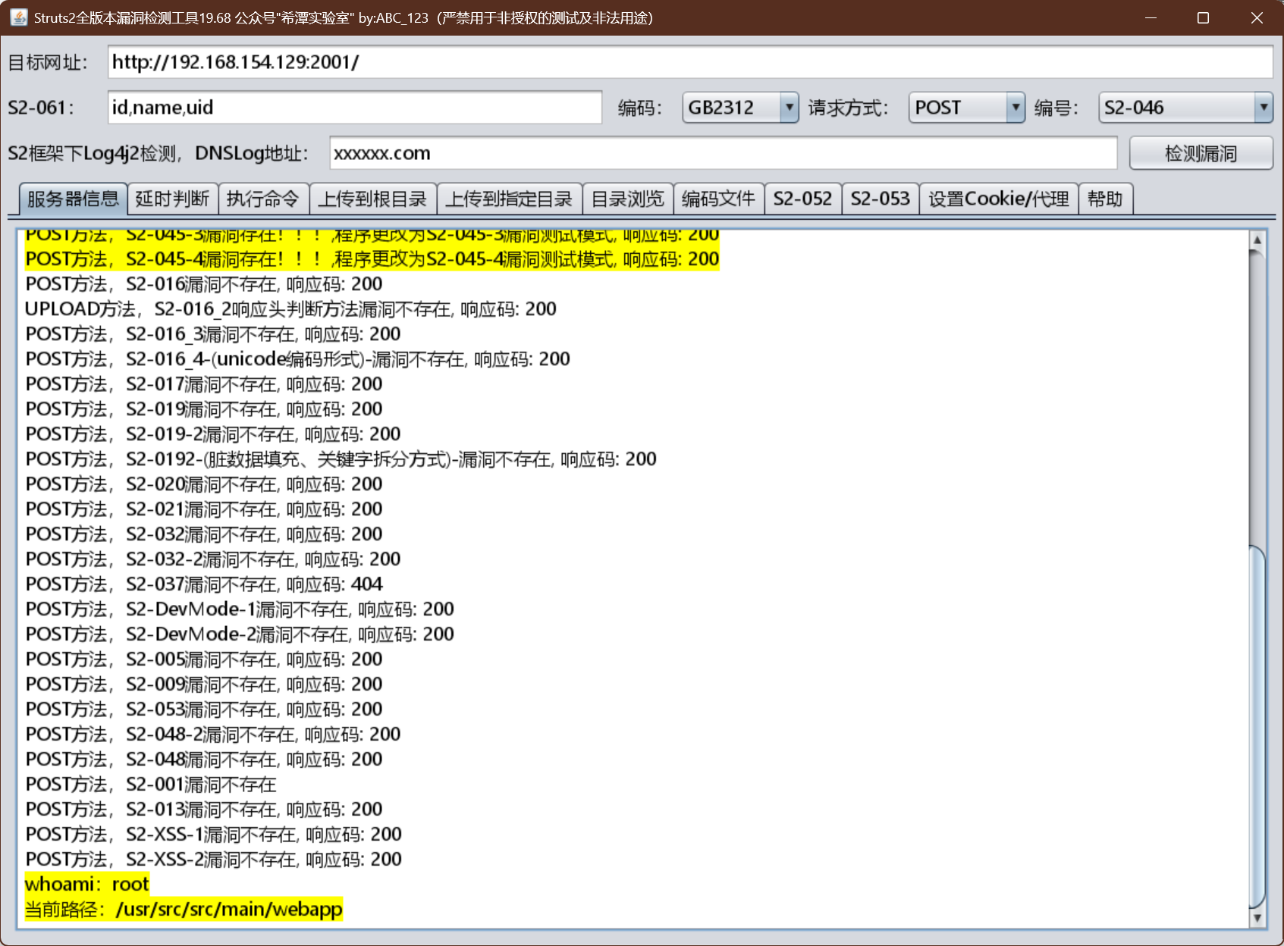The width and height of the screenshot is (1284, 946).
Task: Click the S2-XSS-2 result line
Action: pyautogui.click(x=214, y=860)
